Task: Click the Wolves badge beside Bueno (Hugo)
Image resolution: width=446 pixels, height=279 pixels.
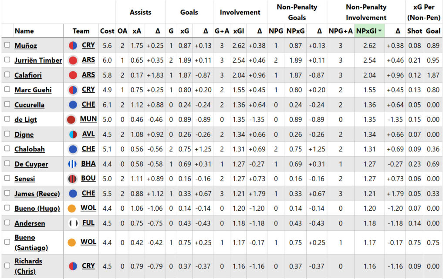Action: [x=72, y=208]
